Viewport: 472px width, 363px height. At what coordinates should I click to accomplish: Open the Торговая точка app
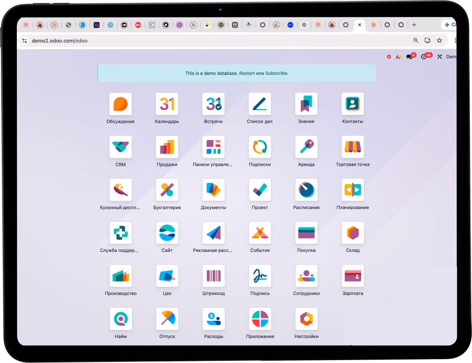click(352, 147)
